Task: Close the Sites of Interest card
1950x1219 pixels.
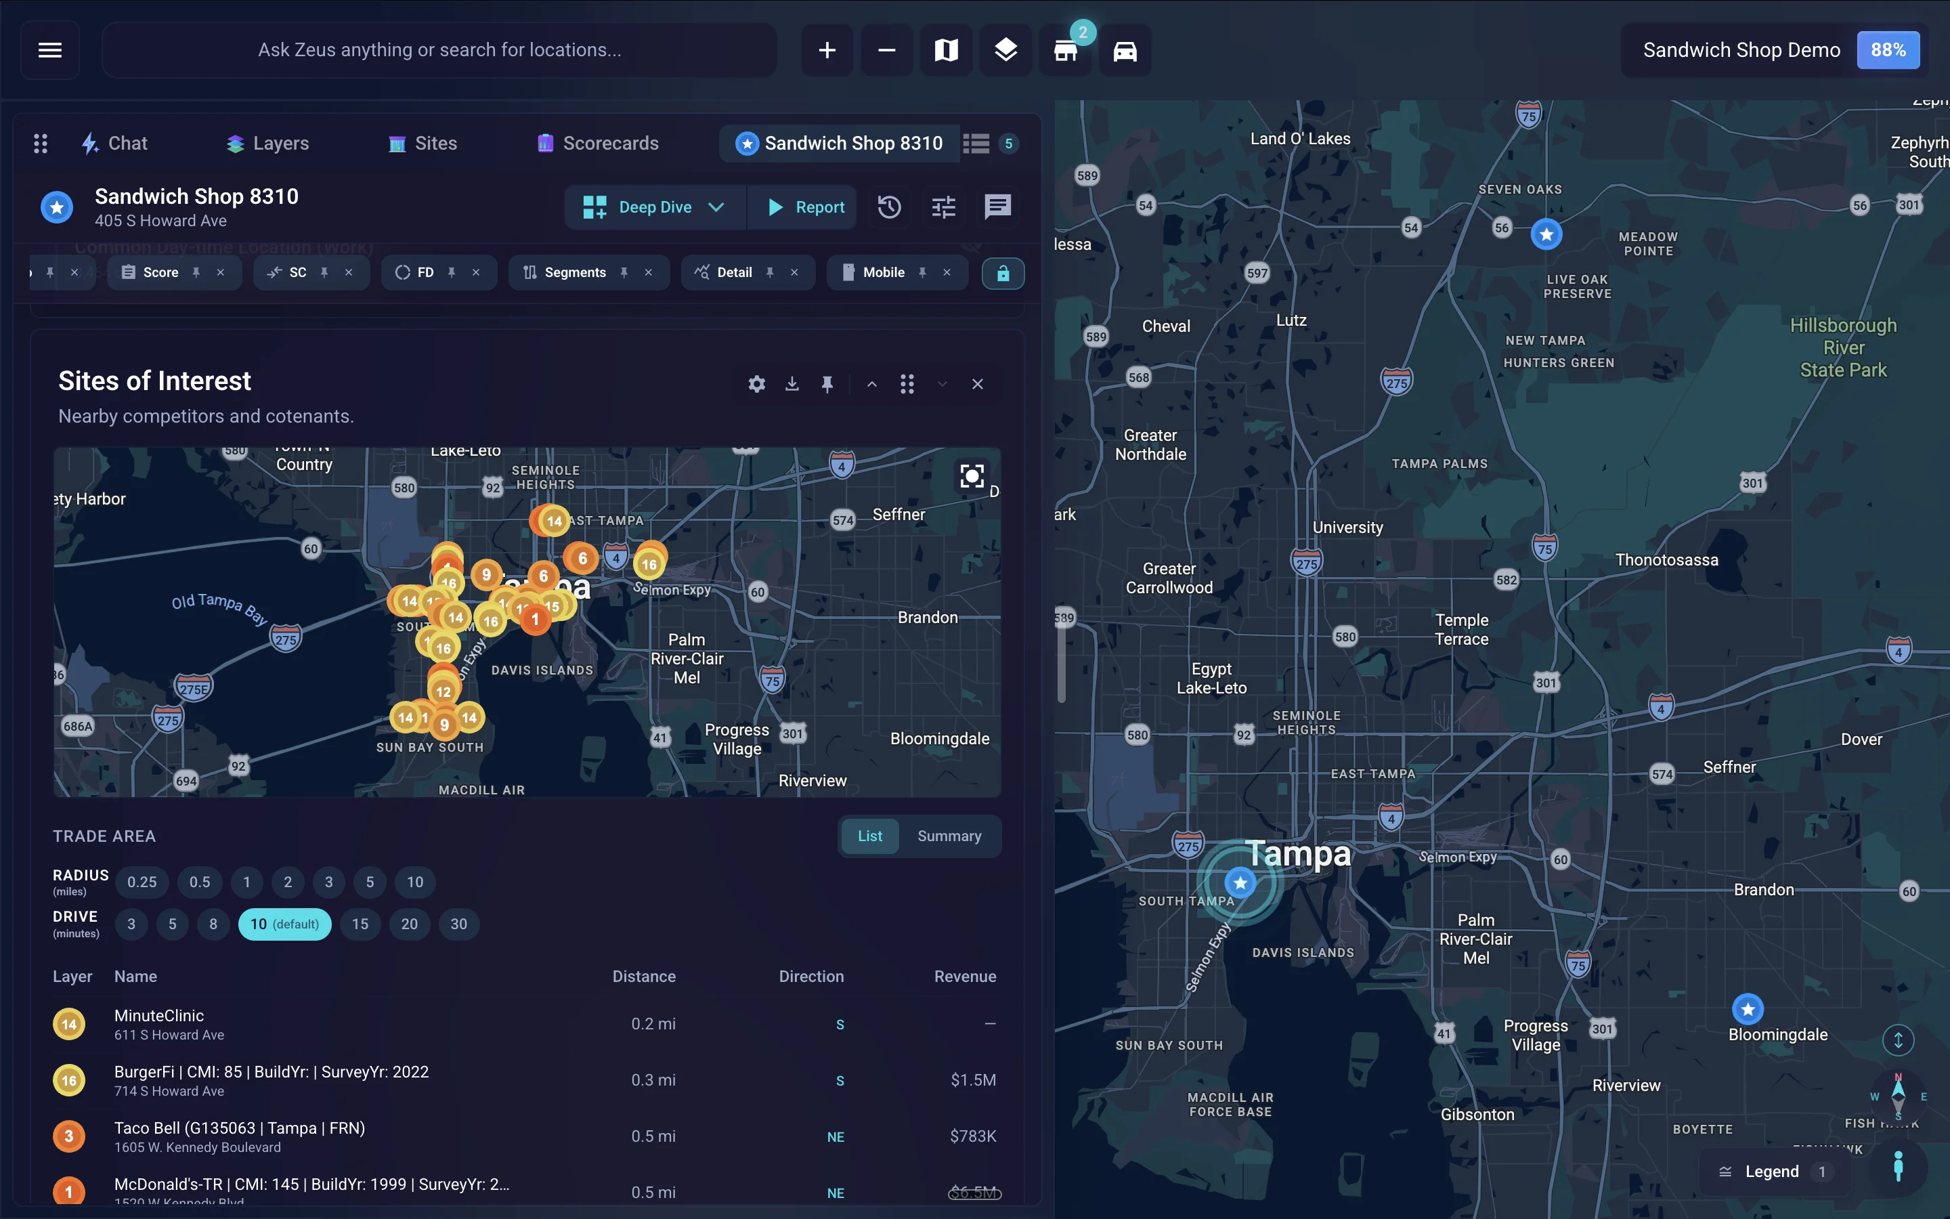Action: coord(978,384)
